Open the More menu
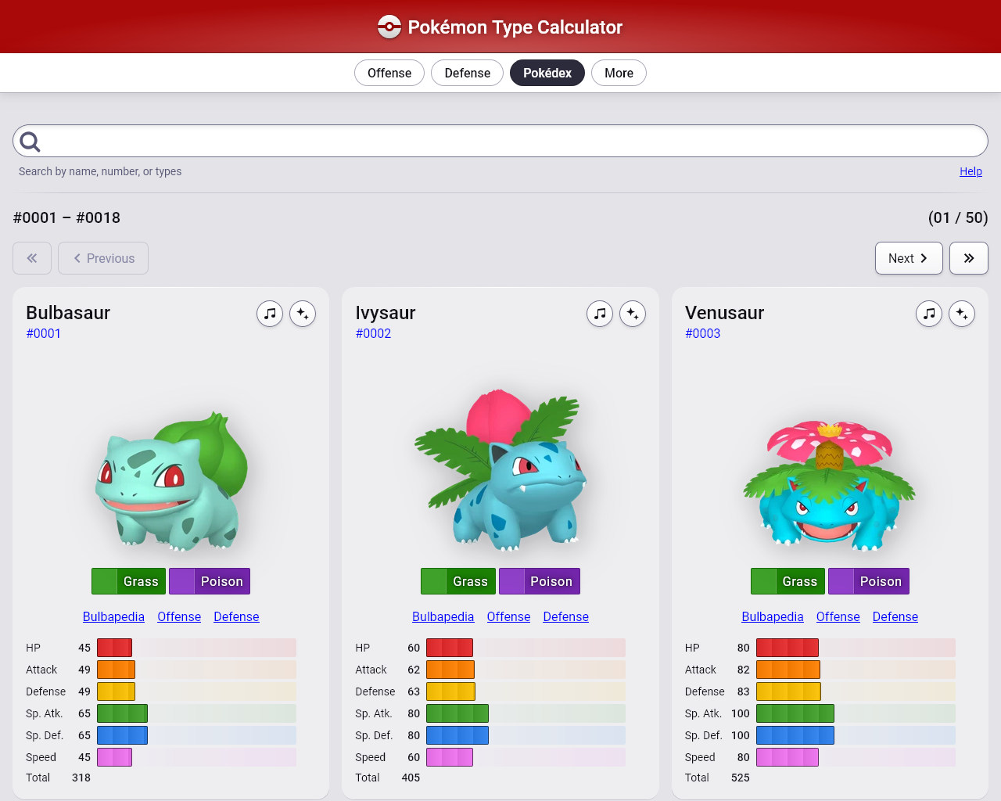 pyautogui.click(x=619, y=73)
